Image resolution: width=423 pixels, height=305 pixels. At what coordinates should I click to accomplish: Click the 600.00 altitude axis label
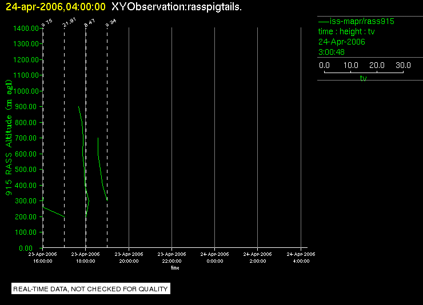coord(26,154)
